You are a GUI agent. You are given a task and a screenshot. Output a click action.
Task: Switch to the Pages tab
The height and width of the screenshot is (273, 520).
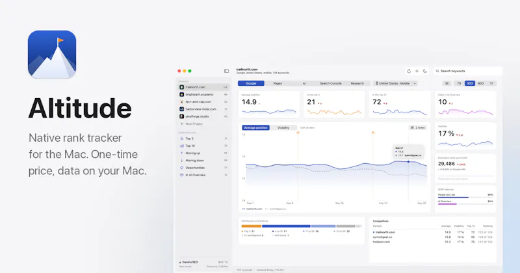[x=278, y=83]
